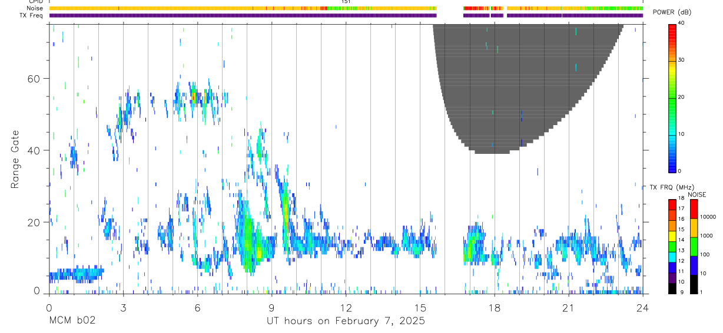Click the '14' value on TX FRQ scale
This screenshot has width=723, height=333.
682,241
